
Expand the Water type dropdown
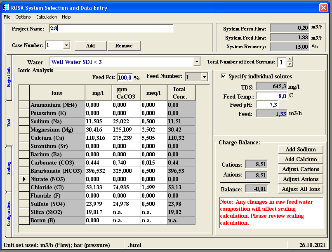tap(197, 62)
